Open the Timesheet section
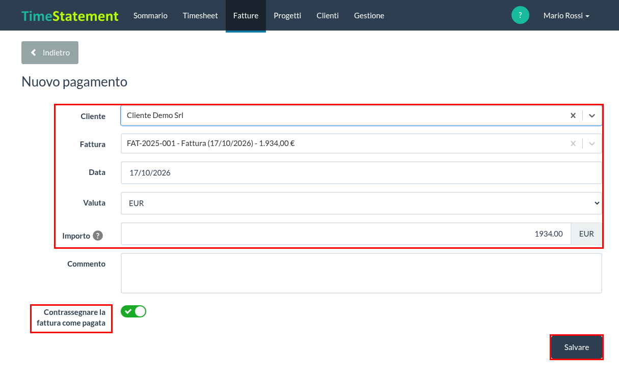The image size is (619, 378). (200, 15)
